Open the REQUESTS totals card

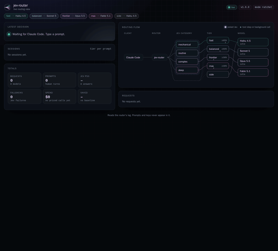pyautogui.click(x=24, y=80)
